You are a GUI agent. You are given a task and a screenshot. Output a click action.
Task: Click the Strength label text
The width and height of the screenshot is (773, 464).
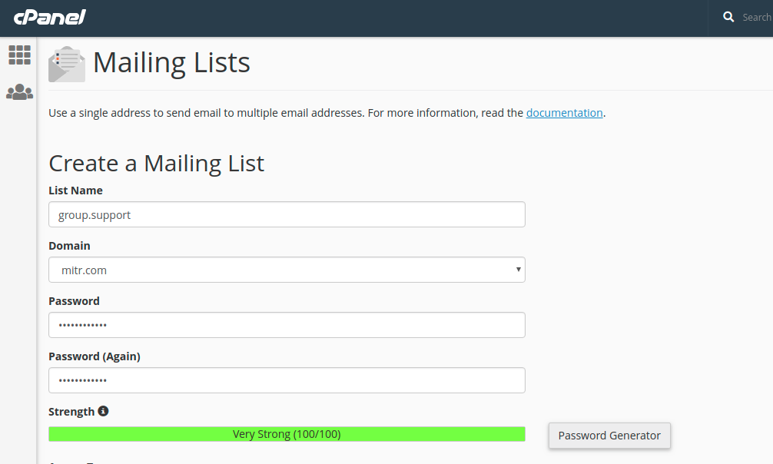(71, 412)
